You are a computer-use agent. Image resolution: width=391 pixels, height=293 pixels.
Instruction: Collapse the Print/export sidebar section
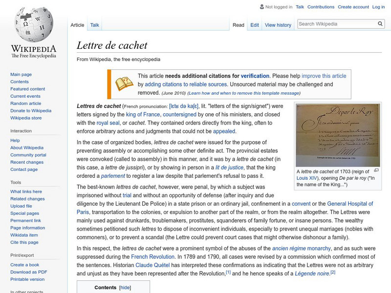(x=22, y=255)
